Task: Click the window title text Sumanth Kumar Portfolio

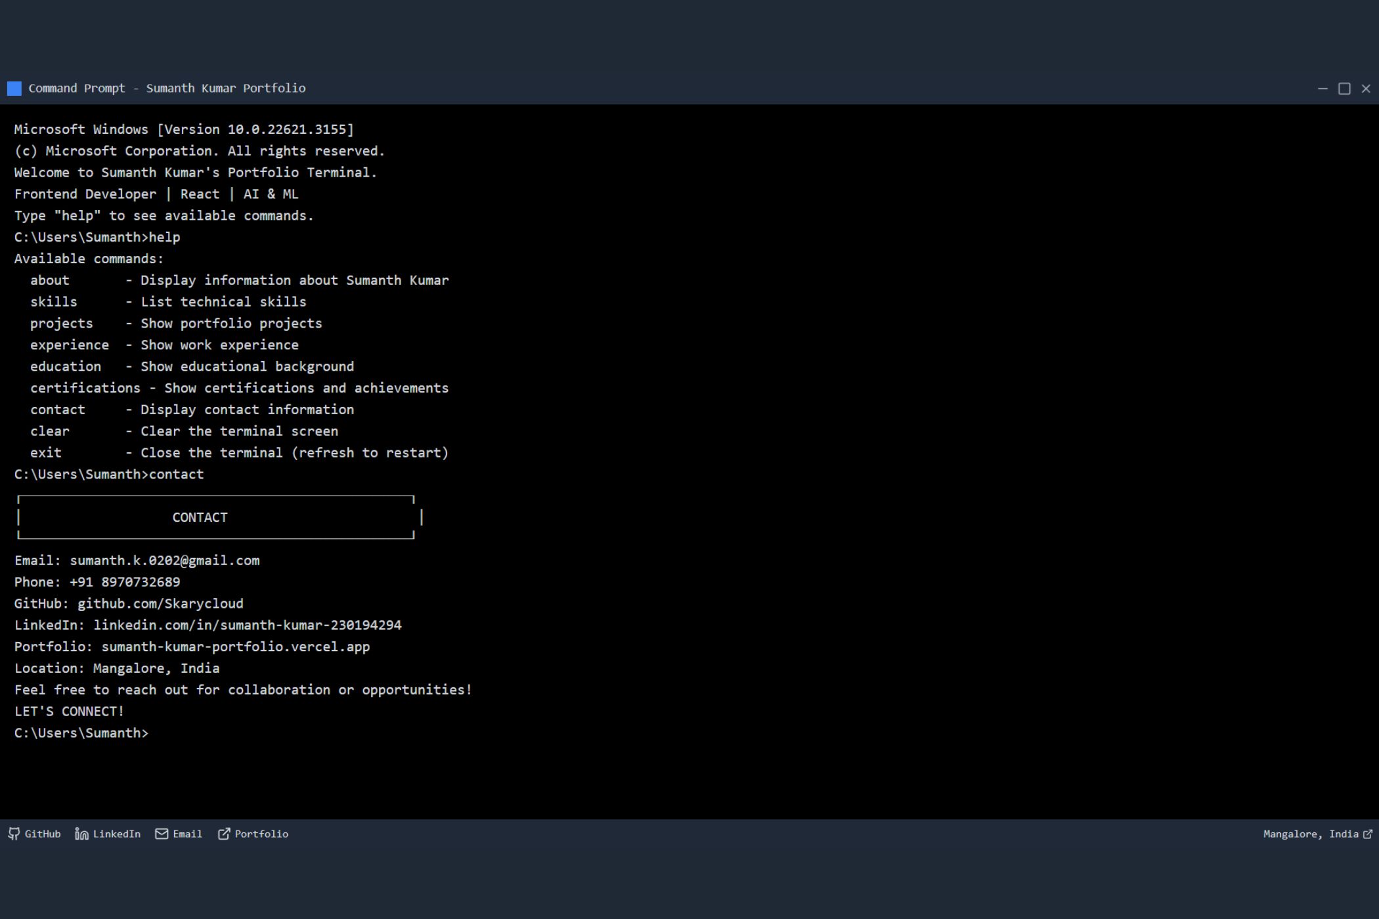Action: [225, 89]
